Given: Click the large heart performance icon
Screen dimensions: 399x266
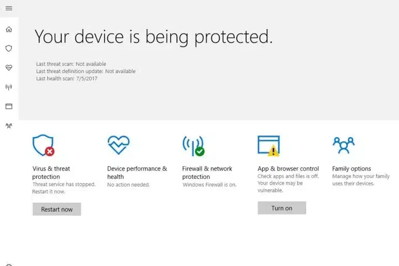Looking at the screenshot, I should 118,145.
